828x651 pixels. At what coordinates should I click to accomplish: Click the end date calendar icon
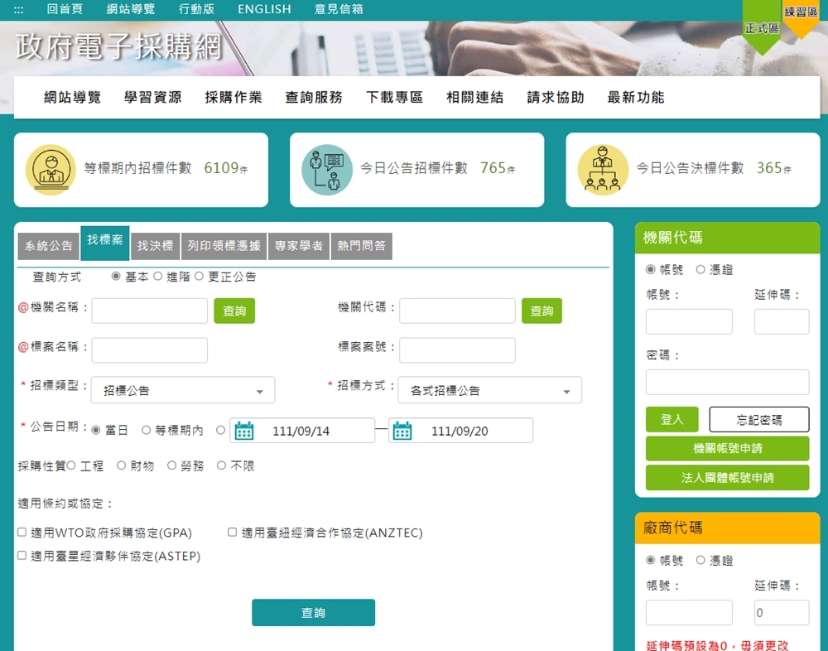pos(402,431)
